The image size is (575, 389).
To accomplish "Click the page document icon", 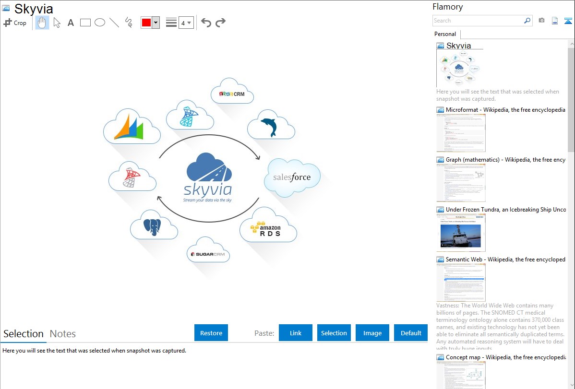I will (555, 21).
